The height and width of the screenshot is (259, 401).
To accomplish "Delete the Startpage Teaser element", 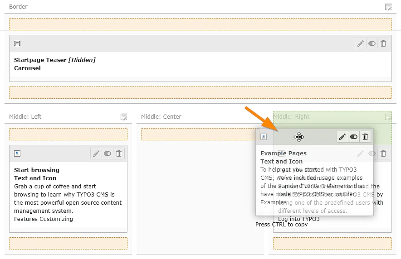I will pos(383,43).
